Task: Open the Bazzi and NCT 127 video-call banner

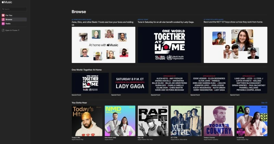Action: click(x=235, y=45)
